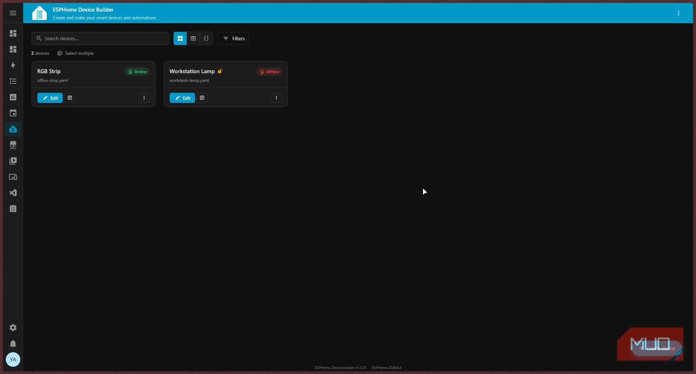Open the settings gear in sidebar

(x=13, y=328)
